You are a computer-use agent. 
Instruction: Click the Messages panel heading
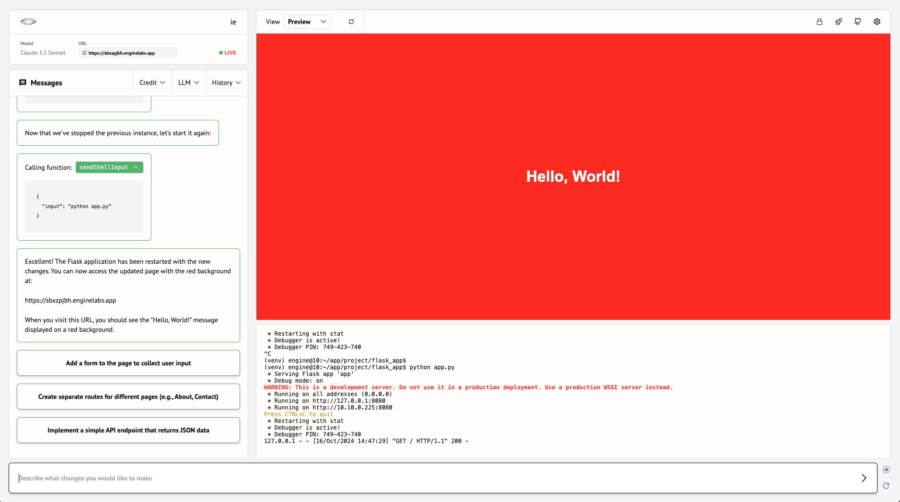[46, 82]
